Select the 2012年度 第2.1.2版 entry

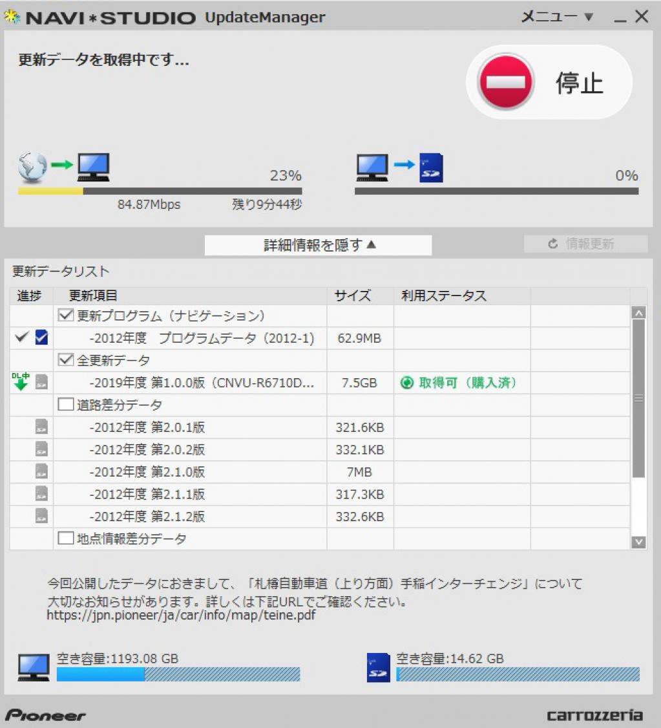click(x=147, y=517)
